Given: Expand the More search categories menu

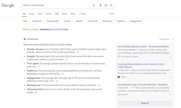Looking at the screenshot, I should (82, 14).
